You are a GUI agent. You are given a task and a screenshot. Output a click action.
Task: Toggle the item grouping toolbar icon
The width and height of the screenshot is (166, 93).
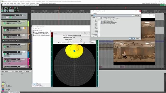(x=5, y=11)
